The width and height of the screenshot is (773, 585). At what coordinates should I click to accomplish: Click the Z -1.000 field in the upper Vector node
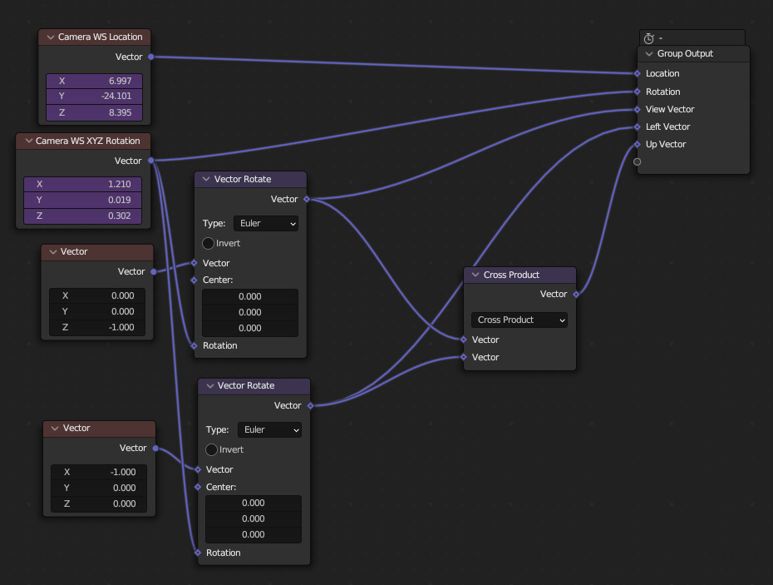97,327
